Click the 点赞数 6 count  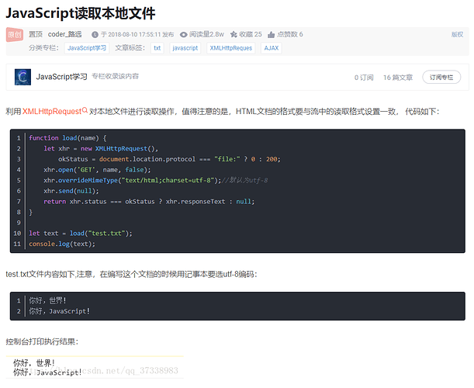[290, 34]
